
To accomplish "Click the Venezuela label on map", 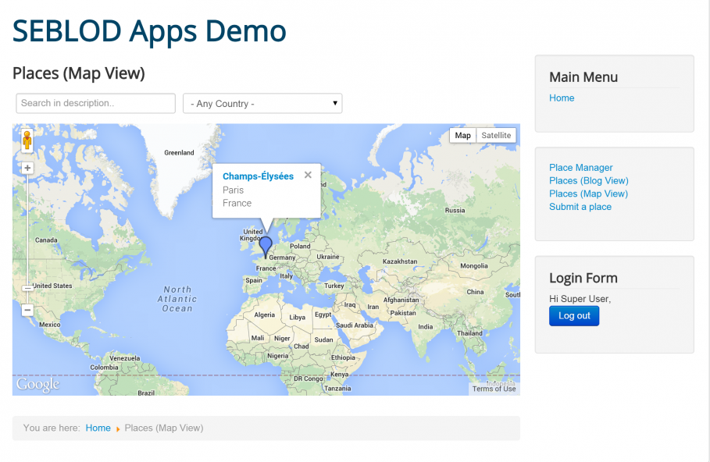I will pyautogui.click(x=124, y=358).
